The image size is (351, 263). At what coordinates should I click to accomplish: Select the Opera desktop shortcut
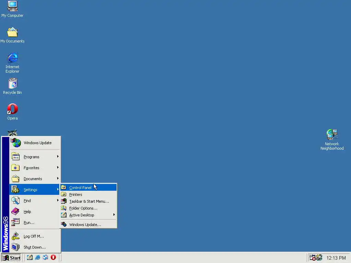coord(12,112)
